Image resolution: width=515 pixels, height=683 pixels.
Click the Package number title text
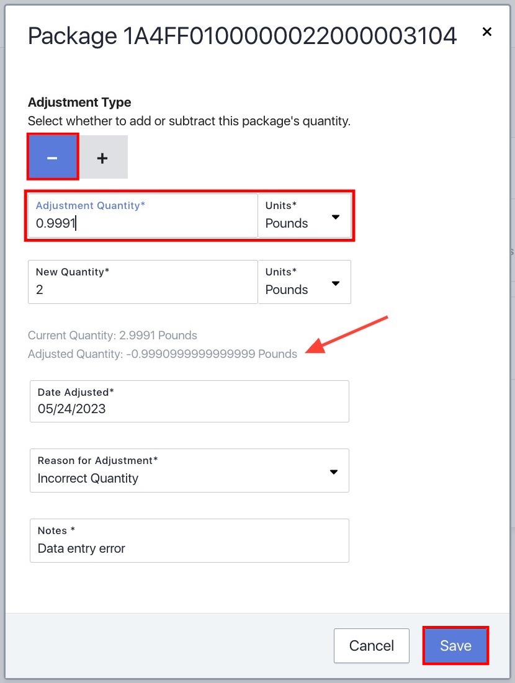242,36
